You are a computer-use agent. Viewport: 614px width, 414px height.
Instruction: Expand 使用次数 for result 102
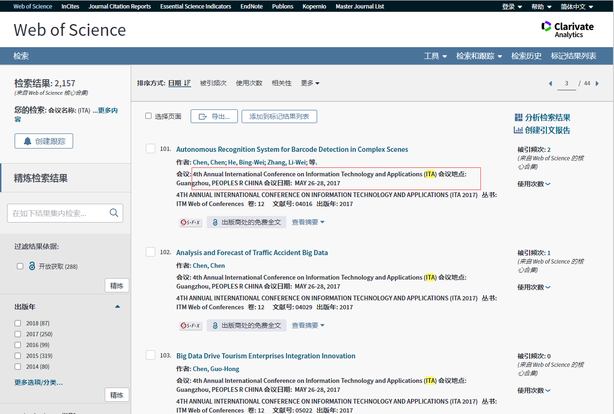coord(534,287)
